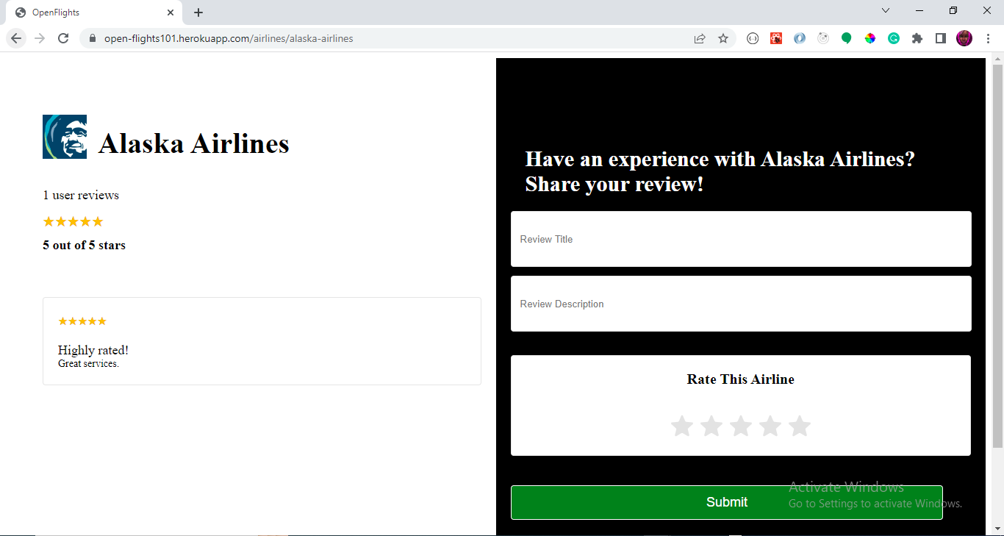Click the "Rate This Airline" label
This screenshot has height=536, width=1004.
pos(741,379)
